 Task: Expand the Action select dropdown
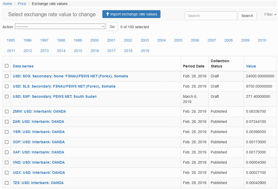[x=60, y=27]
